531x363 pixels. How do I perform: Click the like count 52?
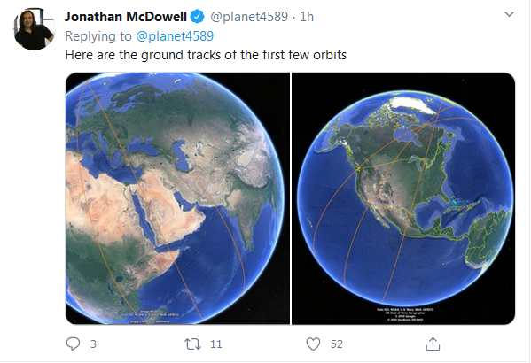[x=337, y=344]
